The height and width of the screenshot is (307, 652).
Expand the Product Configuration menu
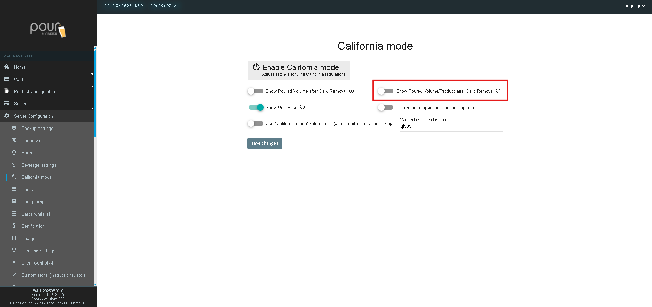point(35,91)
